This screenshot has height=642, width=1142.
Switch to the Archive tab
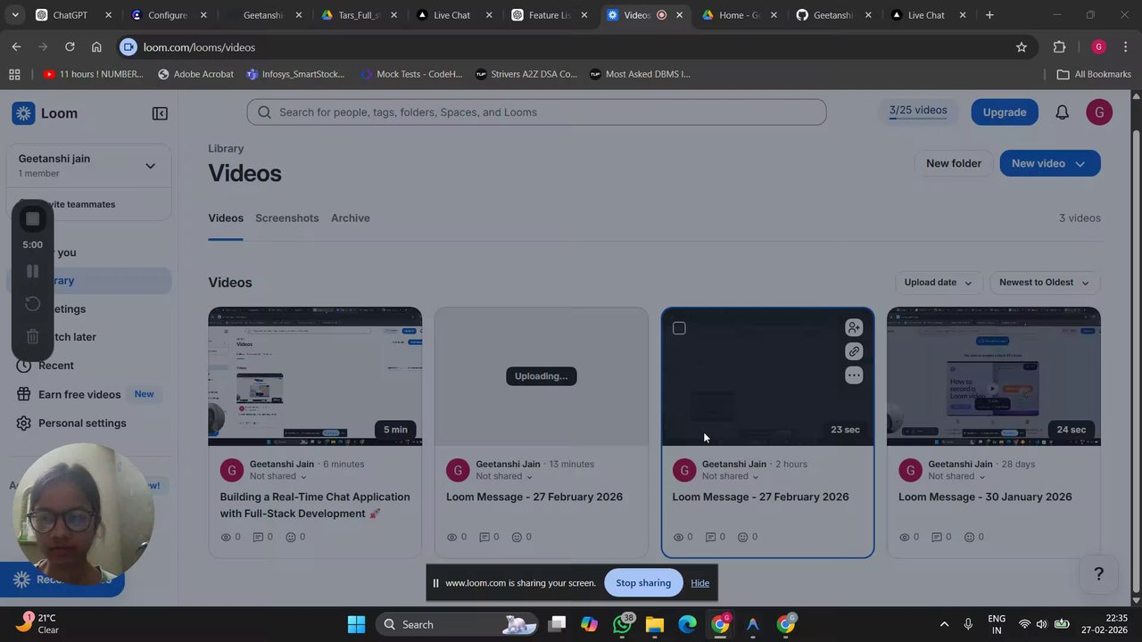coord(351,218)
